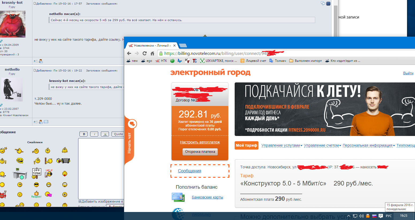
Task: Open the LEKVAPTEKE bookmark
Action: pos(219,61)
